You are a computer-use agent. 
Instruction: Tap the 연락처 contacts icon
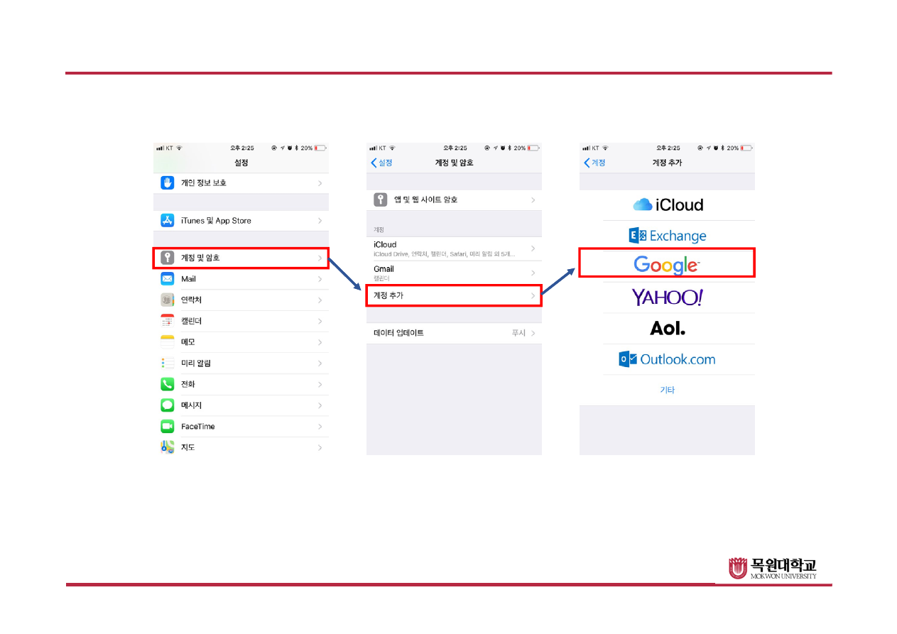[x=167, y=300]
